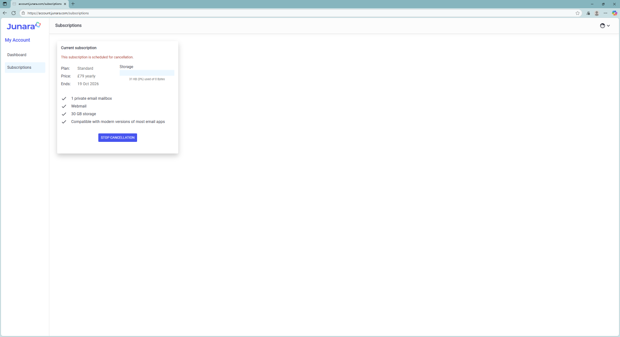Open the browser media control icon
The image size is (620, 337).
point(588,13)
